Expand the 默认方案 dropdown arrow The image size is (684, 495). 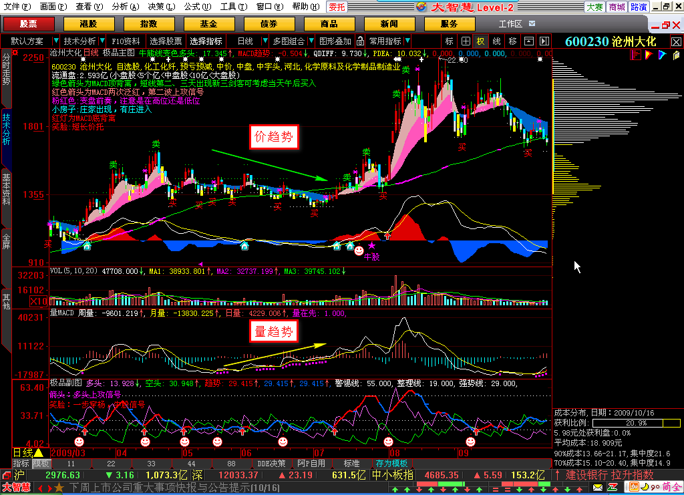55,41
